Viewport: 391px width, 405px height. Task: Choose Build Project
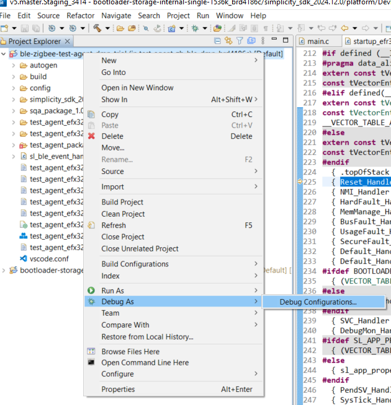174,202
